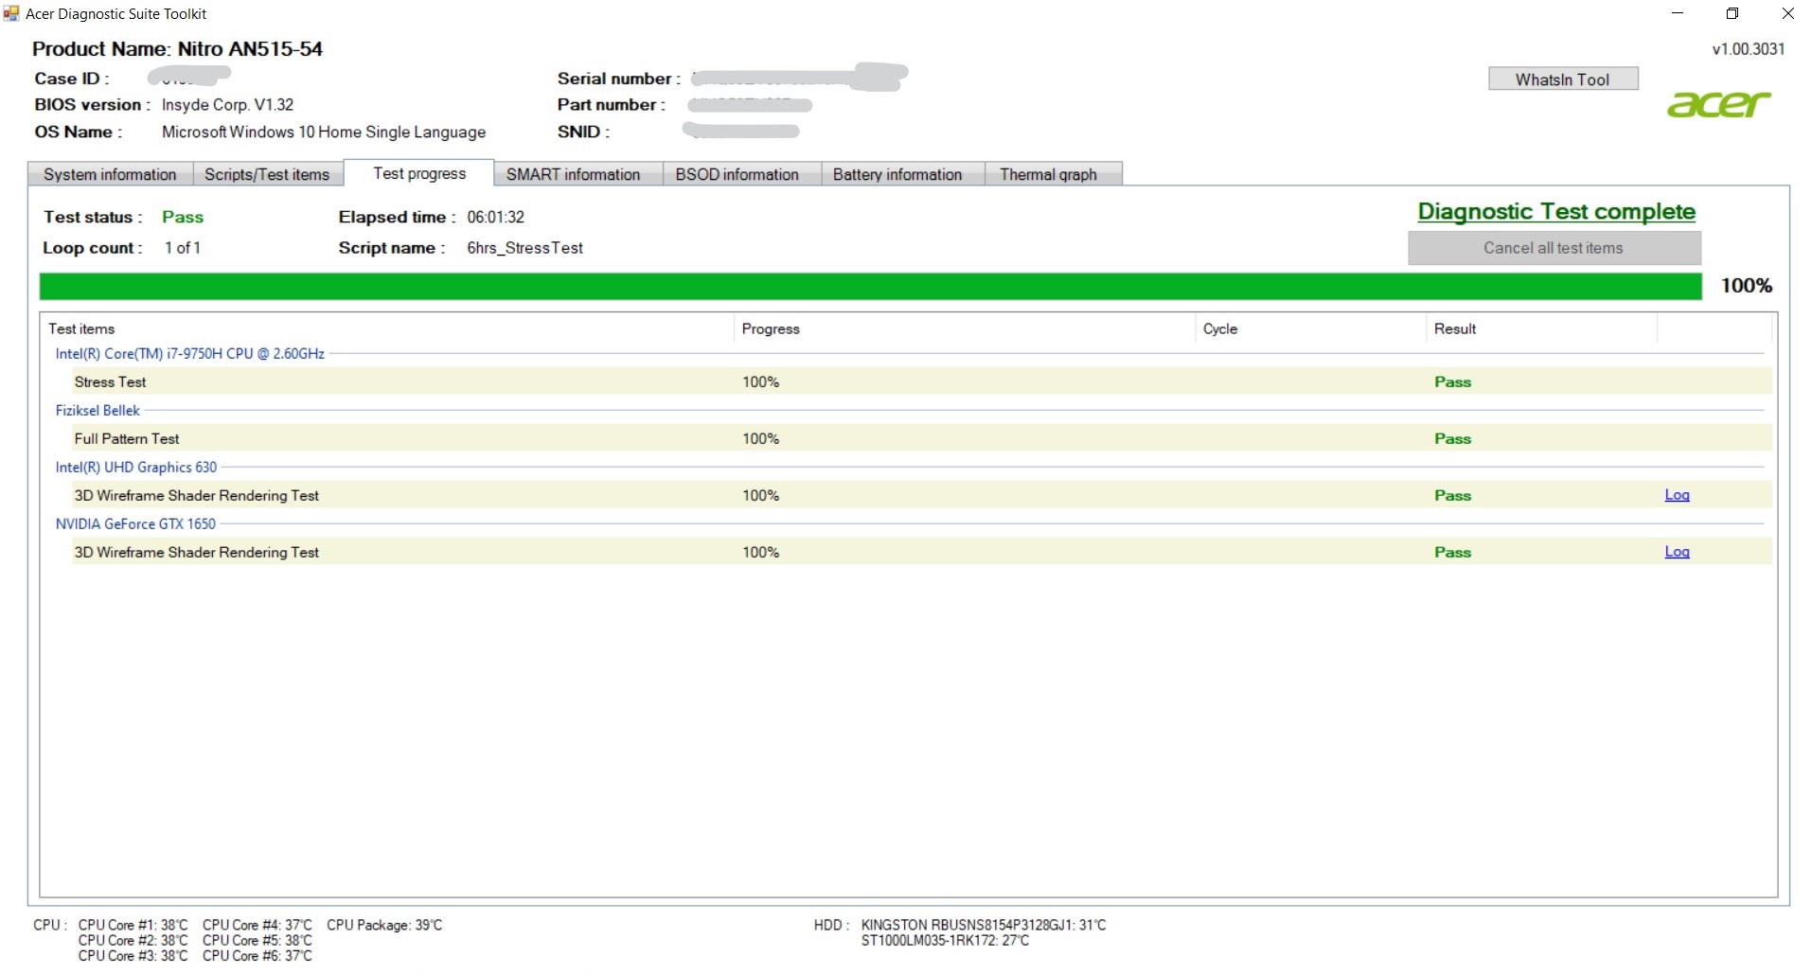Open the System information tab
Image resolution: width=1811 pixels, height=974 pixels.
110,174
